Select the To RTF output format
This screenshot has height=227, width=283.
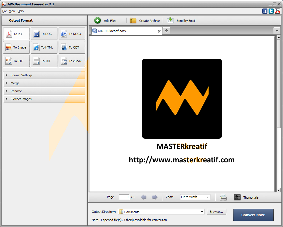[x=16, y=61]
